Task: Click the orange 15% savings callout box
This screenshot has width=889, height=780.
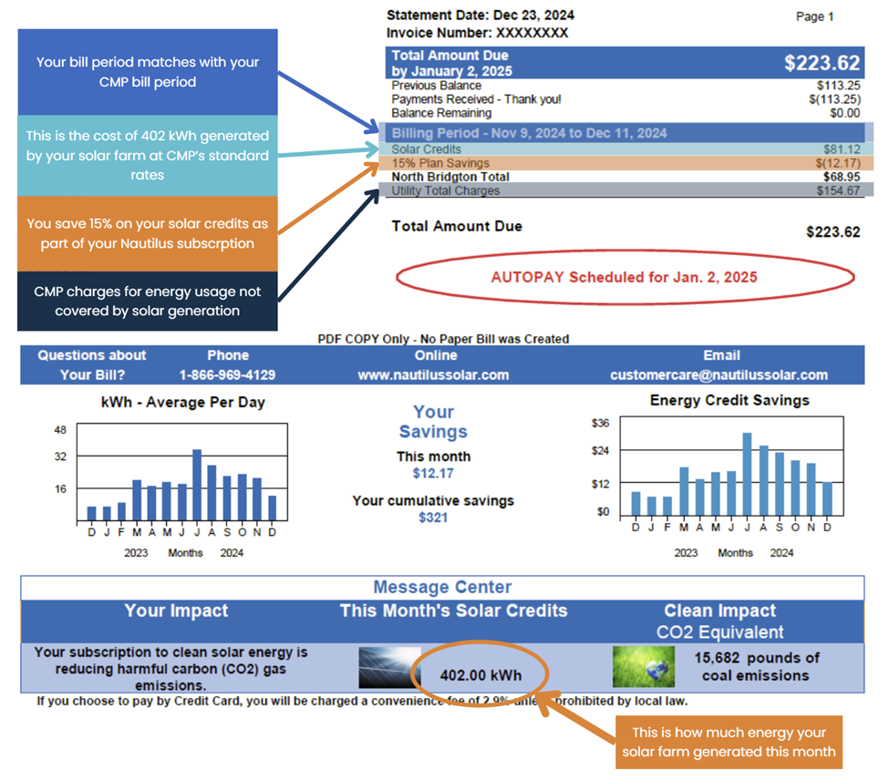Action: (x=148, y=233)
